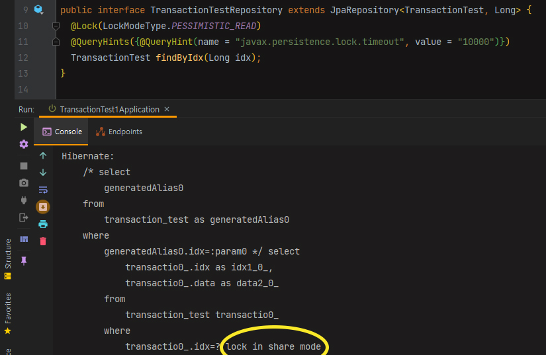Select the TransactionTest1Application run tab
The width and height of the screenshot is (546, 355).
tap(109, 110)
